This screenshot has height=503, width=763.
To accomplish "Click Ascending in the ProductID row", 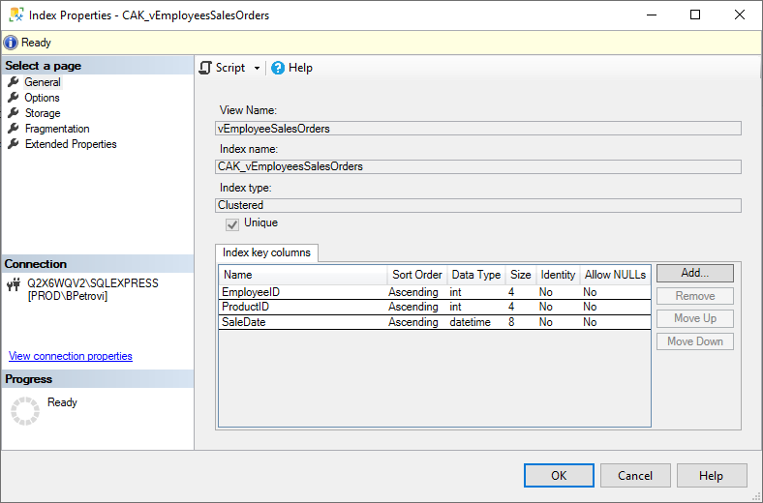I will pos(413,307).
